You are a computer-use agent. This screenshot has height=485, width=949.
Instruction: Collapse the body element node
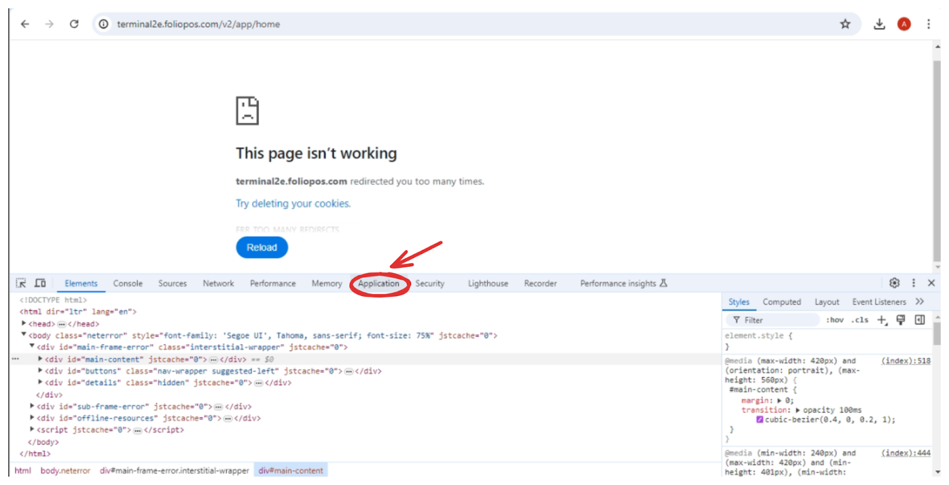(24, 335)
